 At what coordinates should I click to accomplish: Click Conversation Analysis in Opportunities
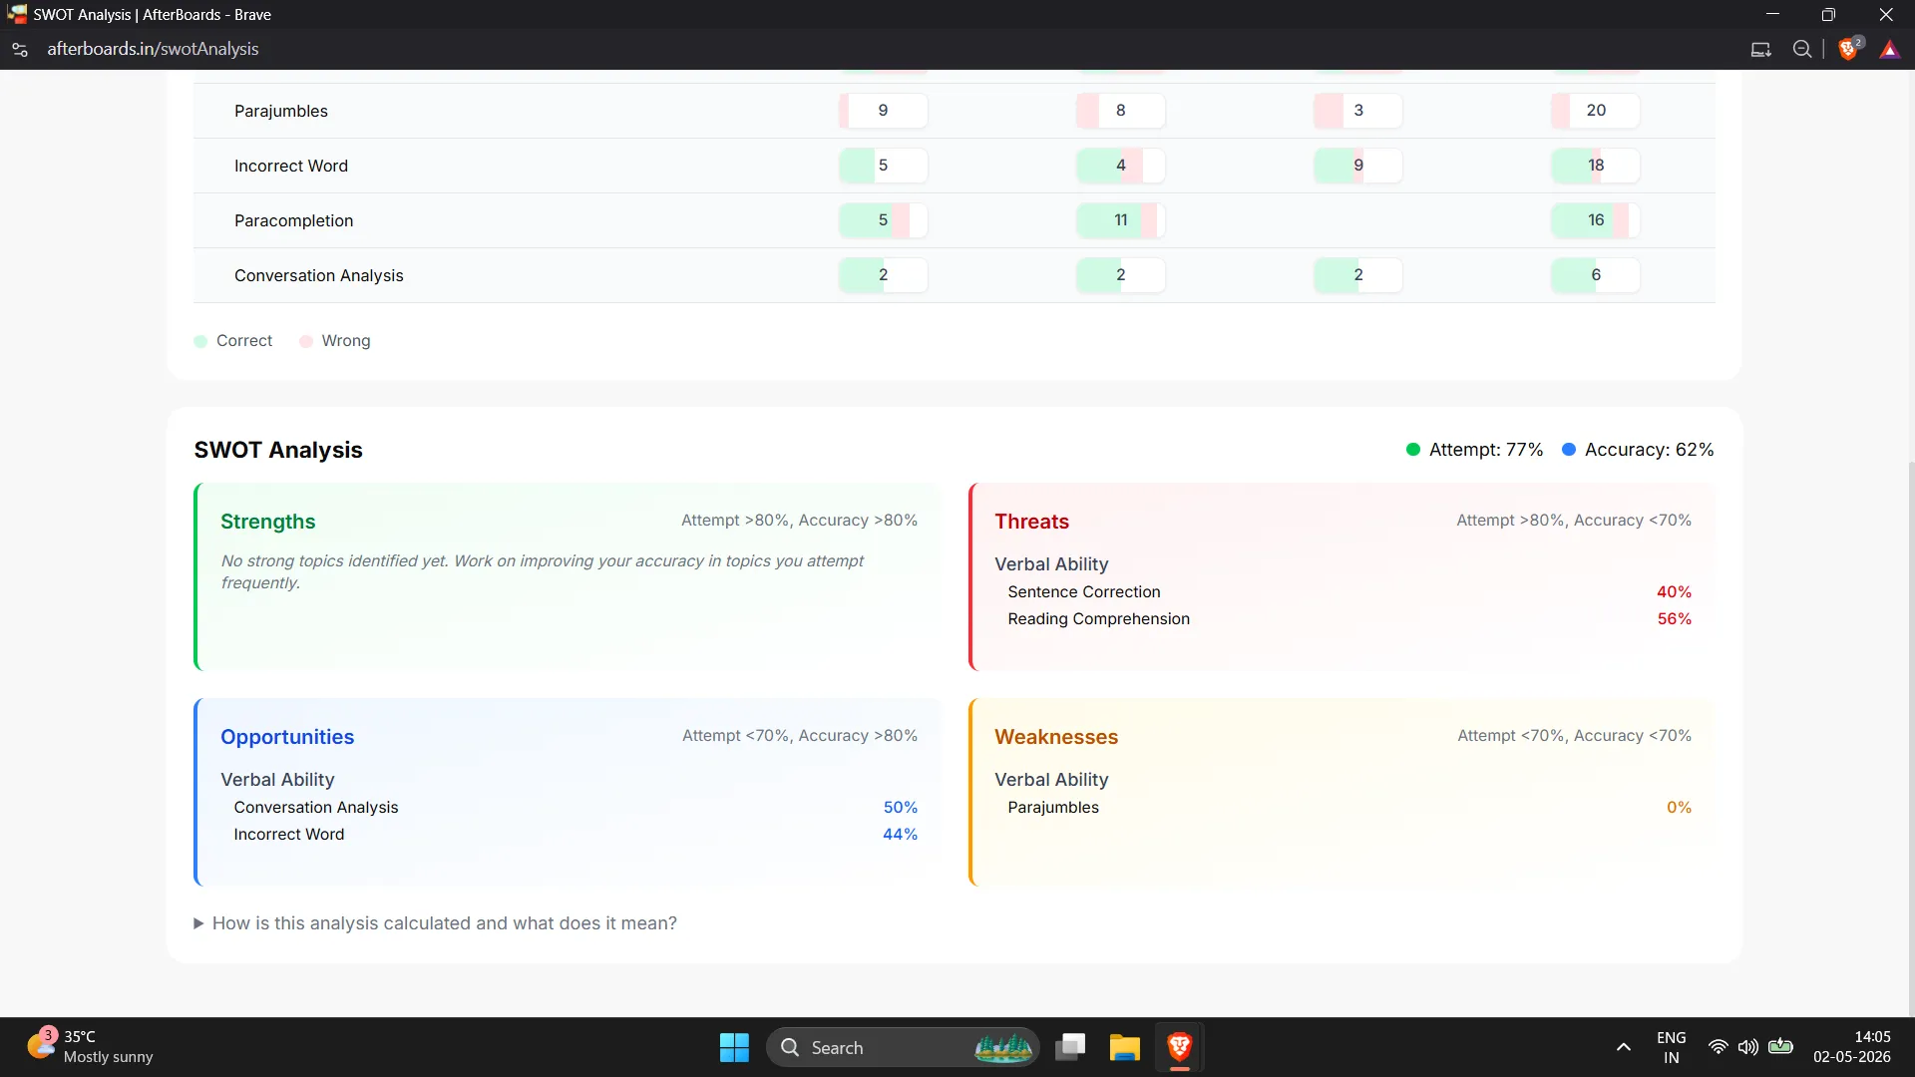click(316, 808)
